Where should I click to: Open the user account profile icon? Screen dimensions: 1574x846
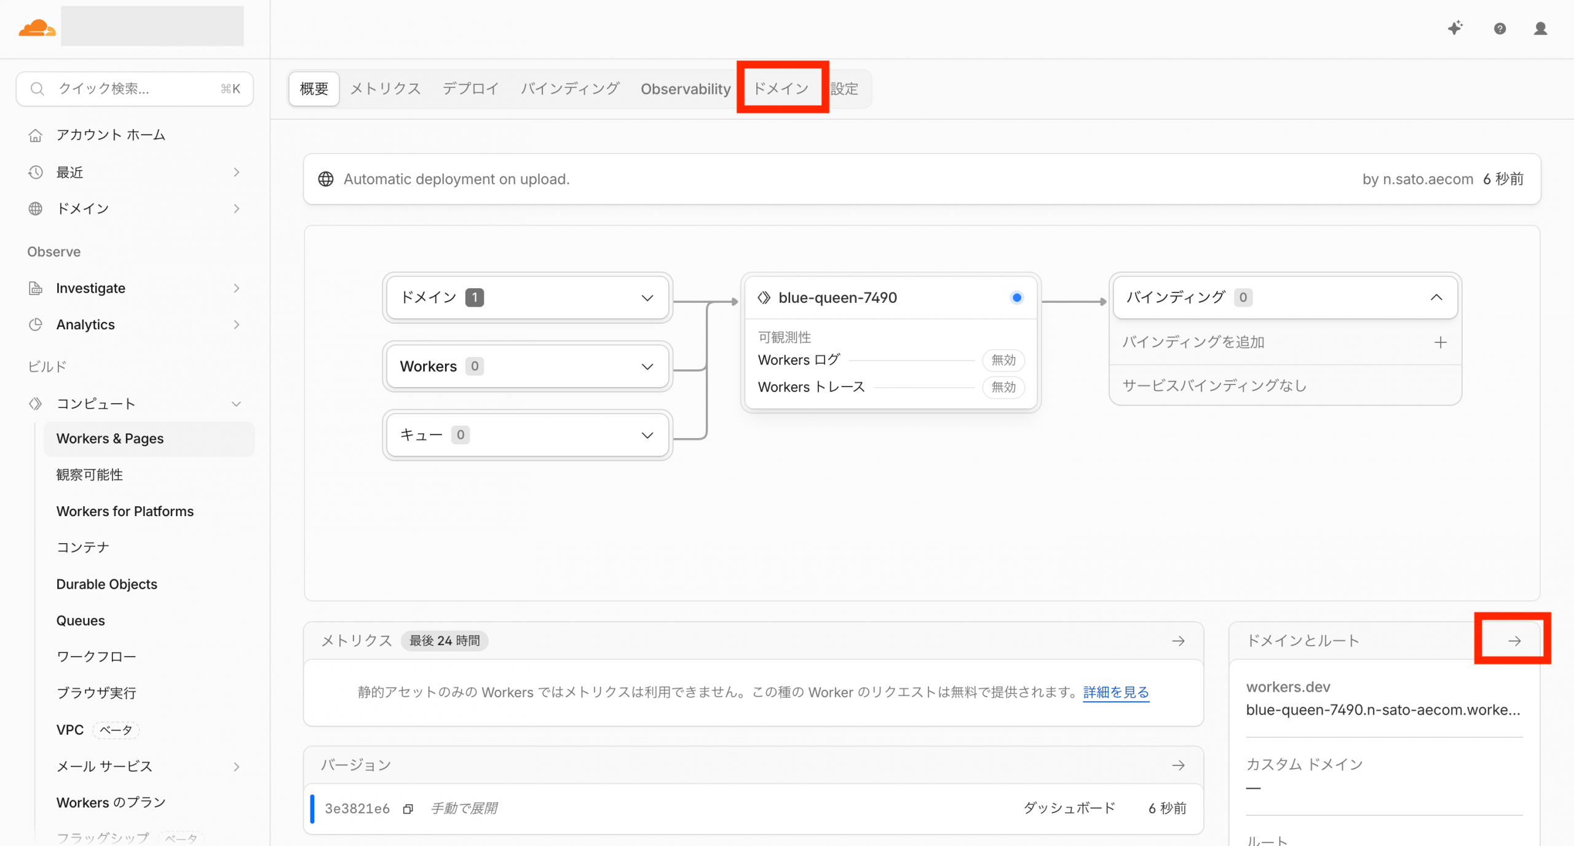coord(1540,28)
